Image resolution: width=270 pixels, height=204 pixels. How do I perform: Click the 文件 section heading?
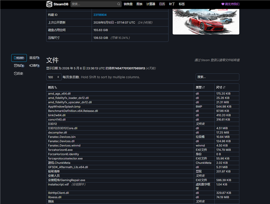[x=52, y=60]
